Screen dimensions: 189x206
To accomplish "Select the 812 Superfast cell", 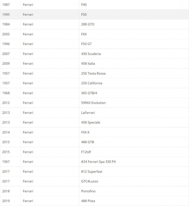I will coord(92,172).
